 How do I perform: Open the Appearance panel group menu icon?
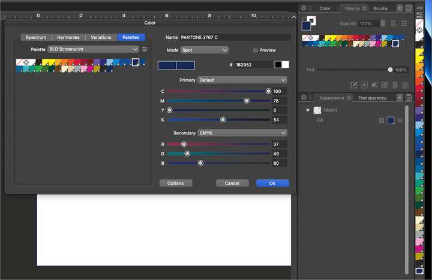pos(409,98)
